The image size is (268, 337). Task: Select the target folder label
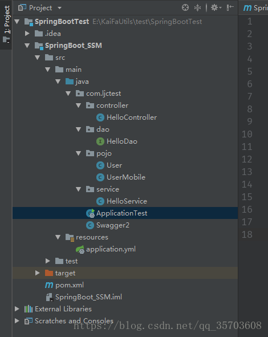[65, 273]
